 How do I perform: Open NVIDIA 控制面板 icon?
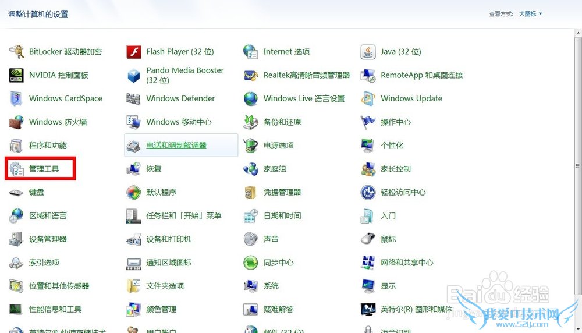16,75
